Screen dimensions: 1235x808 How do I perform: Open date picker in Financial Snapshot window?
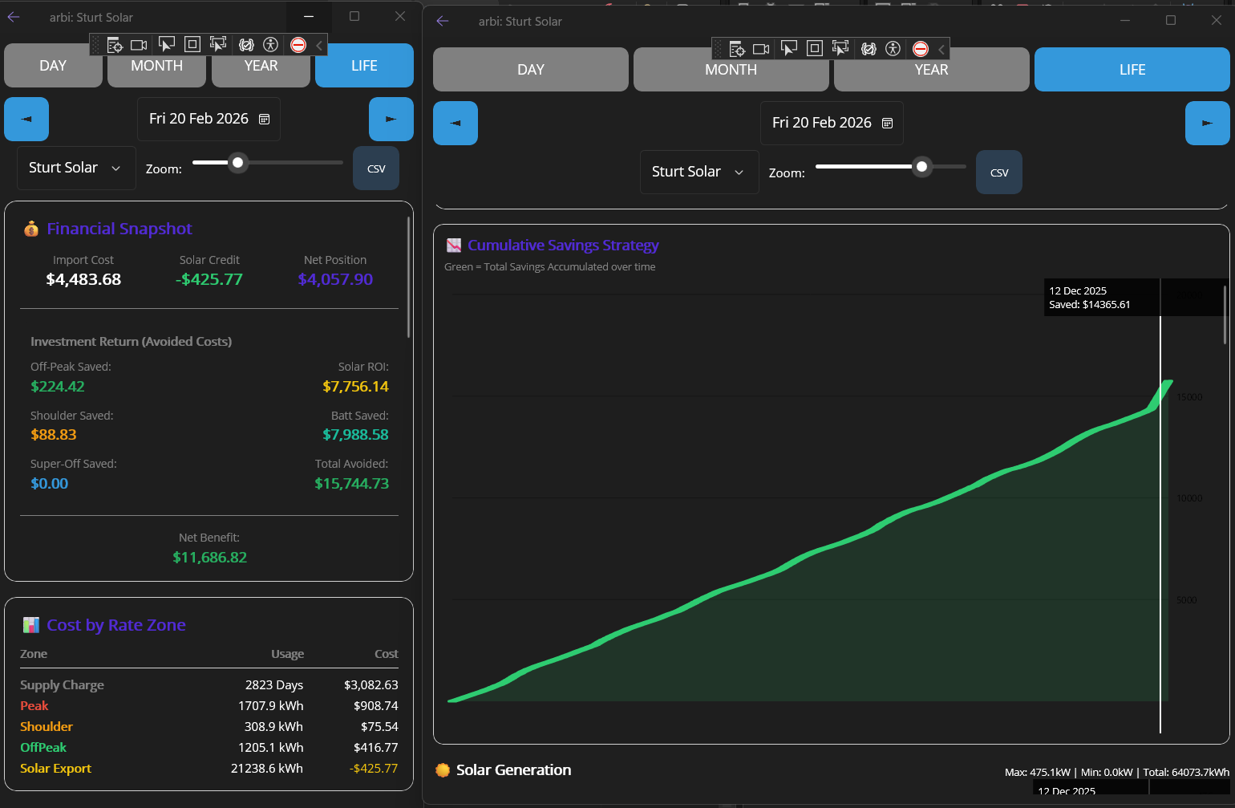tap(209, 119)
